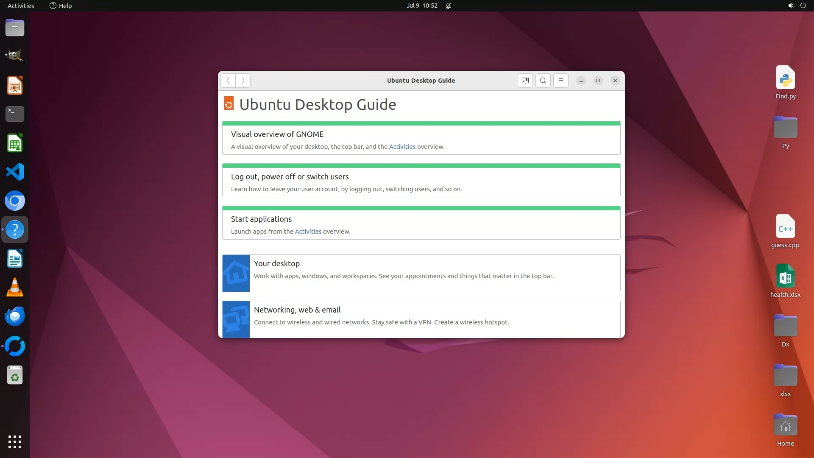Open the bookmarks button in the header bar
This screenshot has width=814, height=458.
(525, 81)
